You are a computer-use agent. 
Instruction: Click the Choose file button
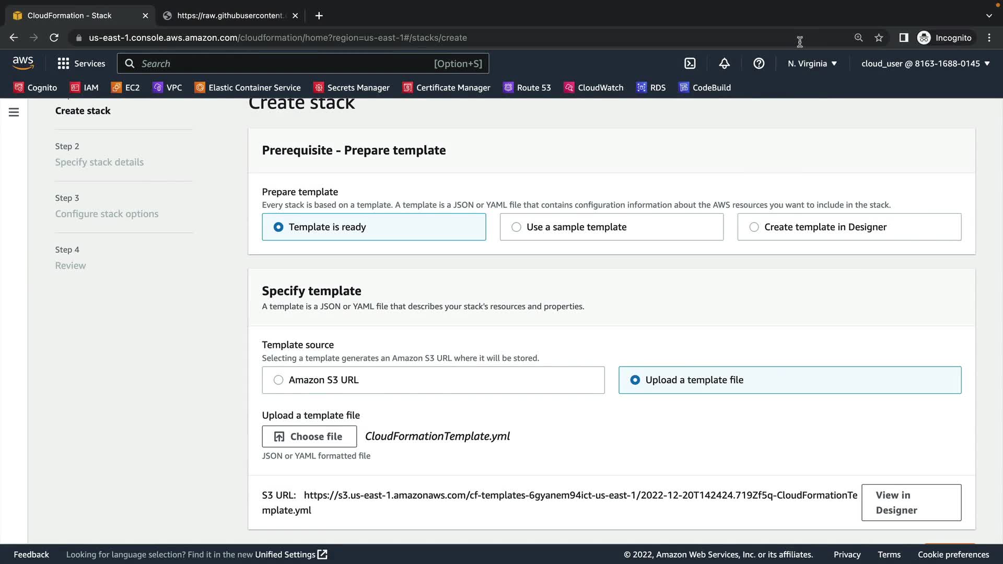tap(309, 437)
